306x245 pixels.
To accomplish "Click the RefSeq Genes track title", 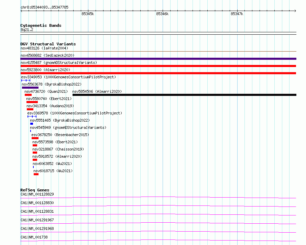I will point(35,190).
